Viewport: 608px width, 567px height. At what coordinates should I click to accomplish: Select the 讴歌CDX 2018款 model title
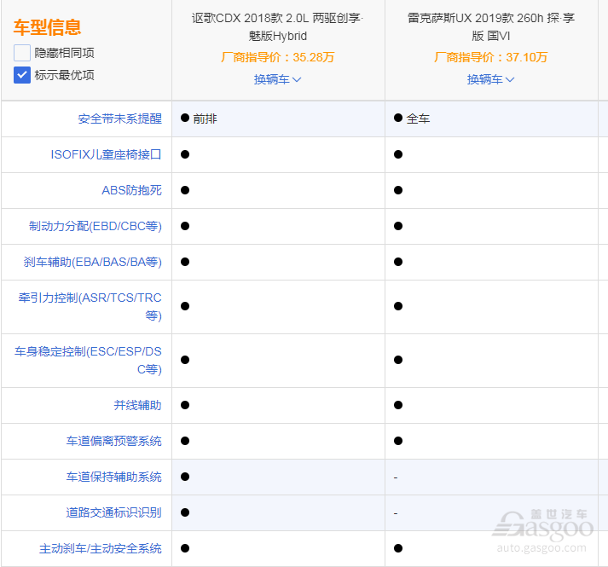click(278, 26)
